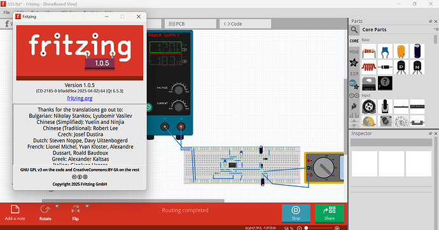The height and width of the screenshot is (230, 439).
Task: Switch to the Code tab
Action: point(245,24)
